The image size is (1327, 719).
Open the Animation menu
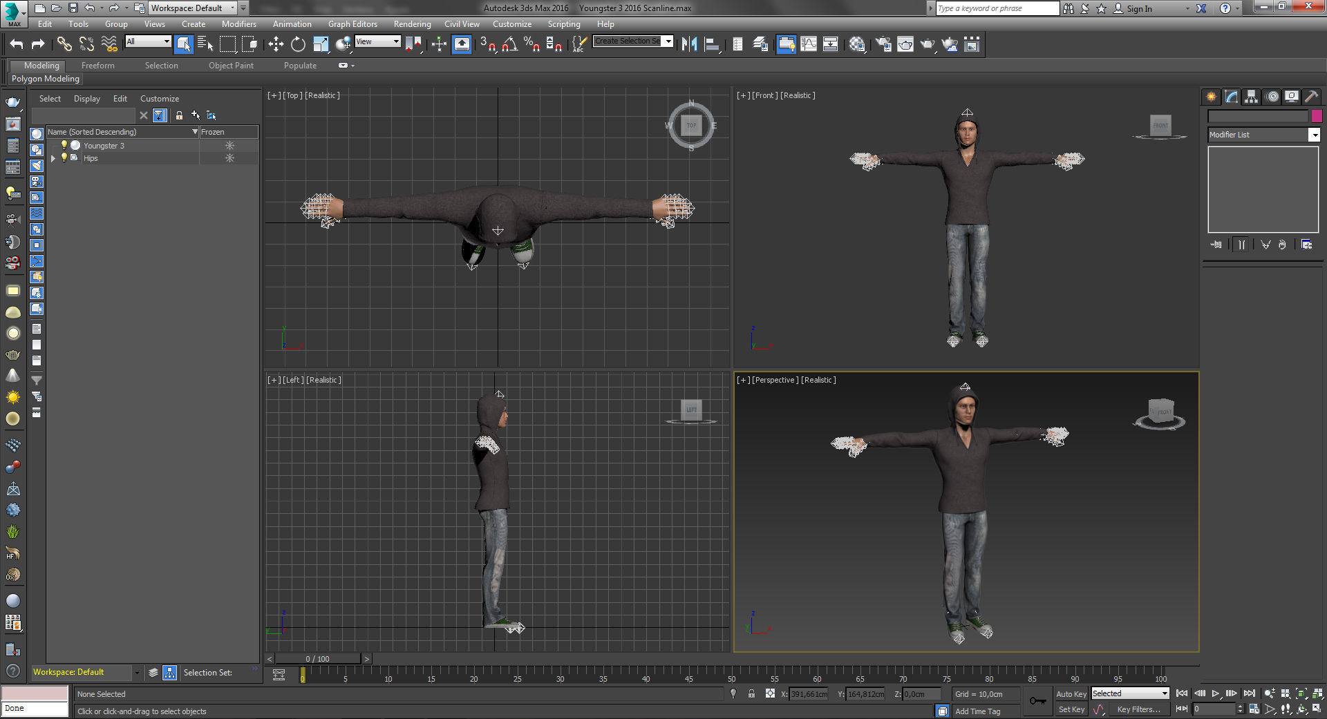click(292, 24)
